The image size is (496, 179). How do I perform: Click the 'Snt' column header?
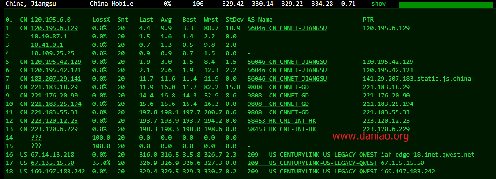click(x=123, y=20)
